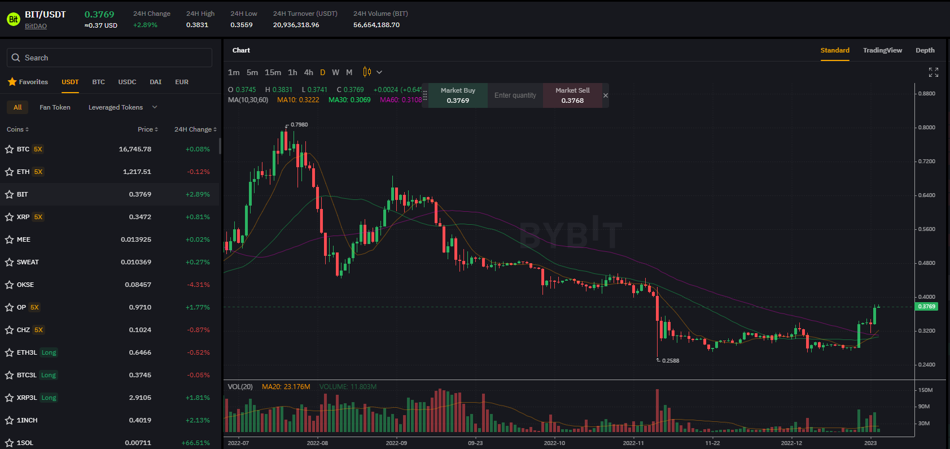Sort coin list by 24H Change
Image resolution: width=950 pixels, height=449 pixels.
coord(195,129)
